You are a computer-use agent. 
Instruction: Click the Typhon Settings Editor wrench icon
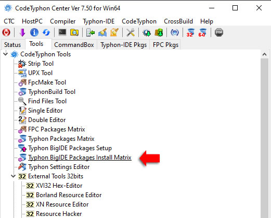coord(22,167)
